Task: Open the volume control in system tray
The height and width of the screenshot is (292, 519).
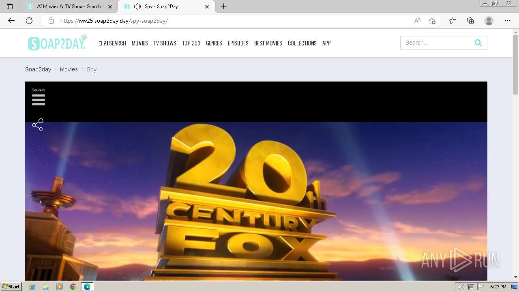Action: (x=461, y=287)
